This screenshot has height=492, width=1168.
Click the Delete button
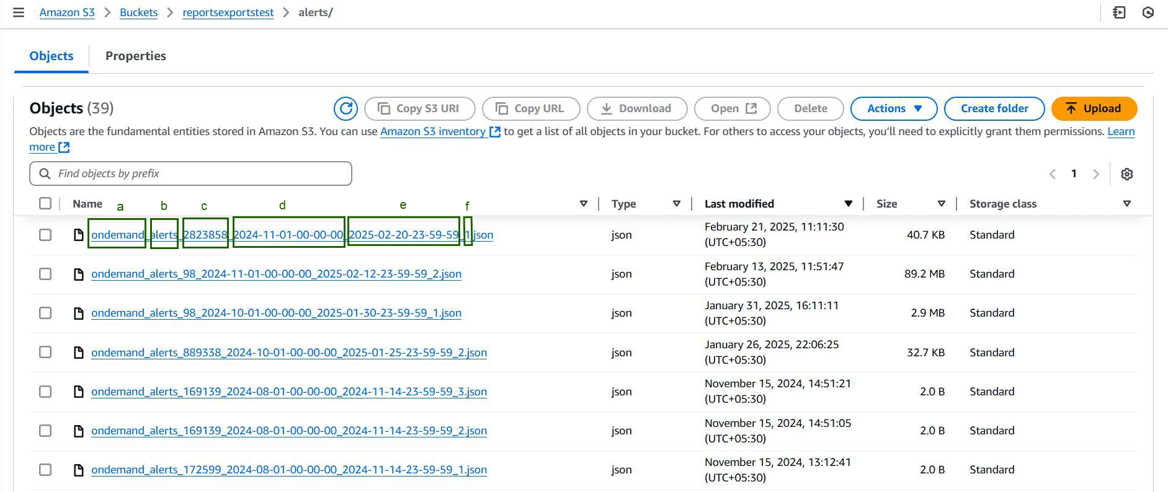[x=811, y=108]
